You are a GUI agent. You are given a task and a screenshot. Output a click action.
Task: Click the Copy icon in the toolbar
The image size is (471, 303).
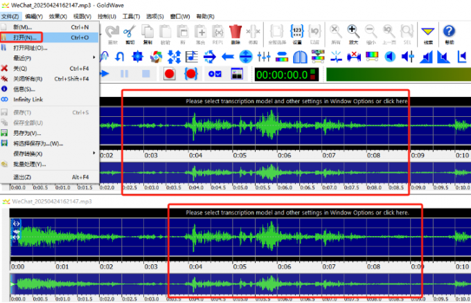pos(148,34)
